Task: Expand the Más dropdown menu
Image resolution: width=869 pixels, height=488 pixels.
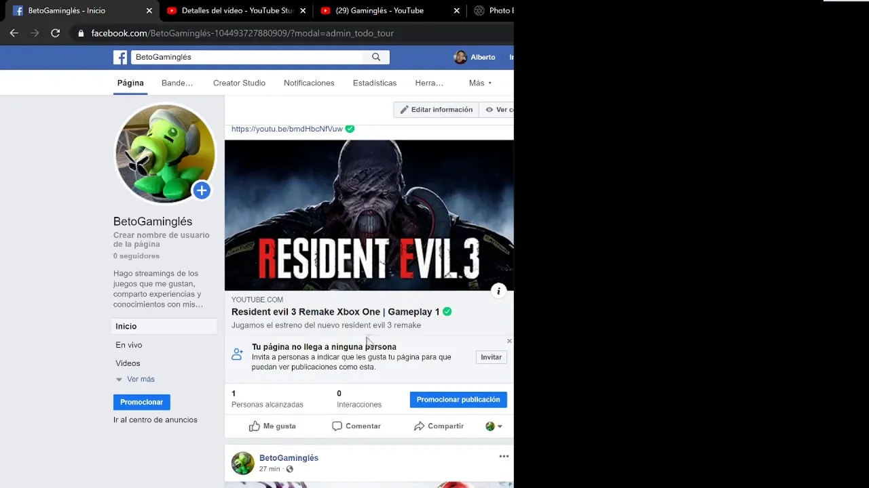Action: pos(480,83)
